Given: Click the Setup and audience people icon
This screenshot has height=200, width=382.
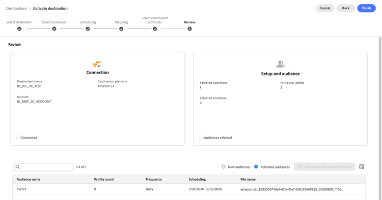Looking at the screenshot, I should point(281,64).
